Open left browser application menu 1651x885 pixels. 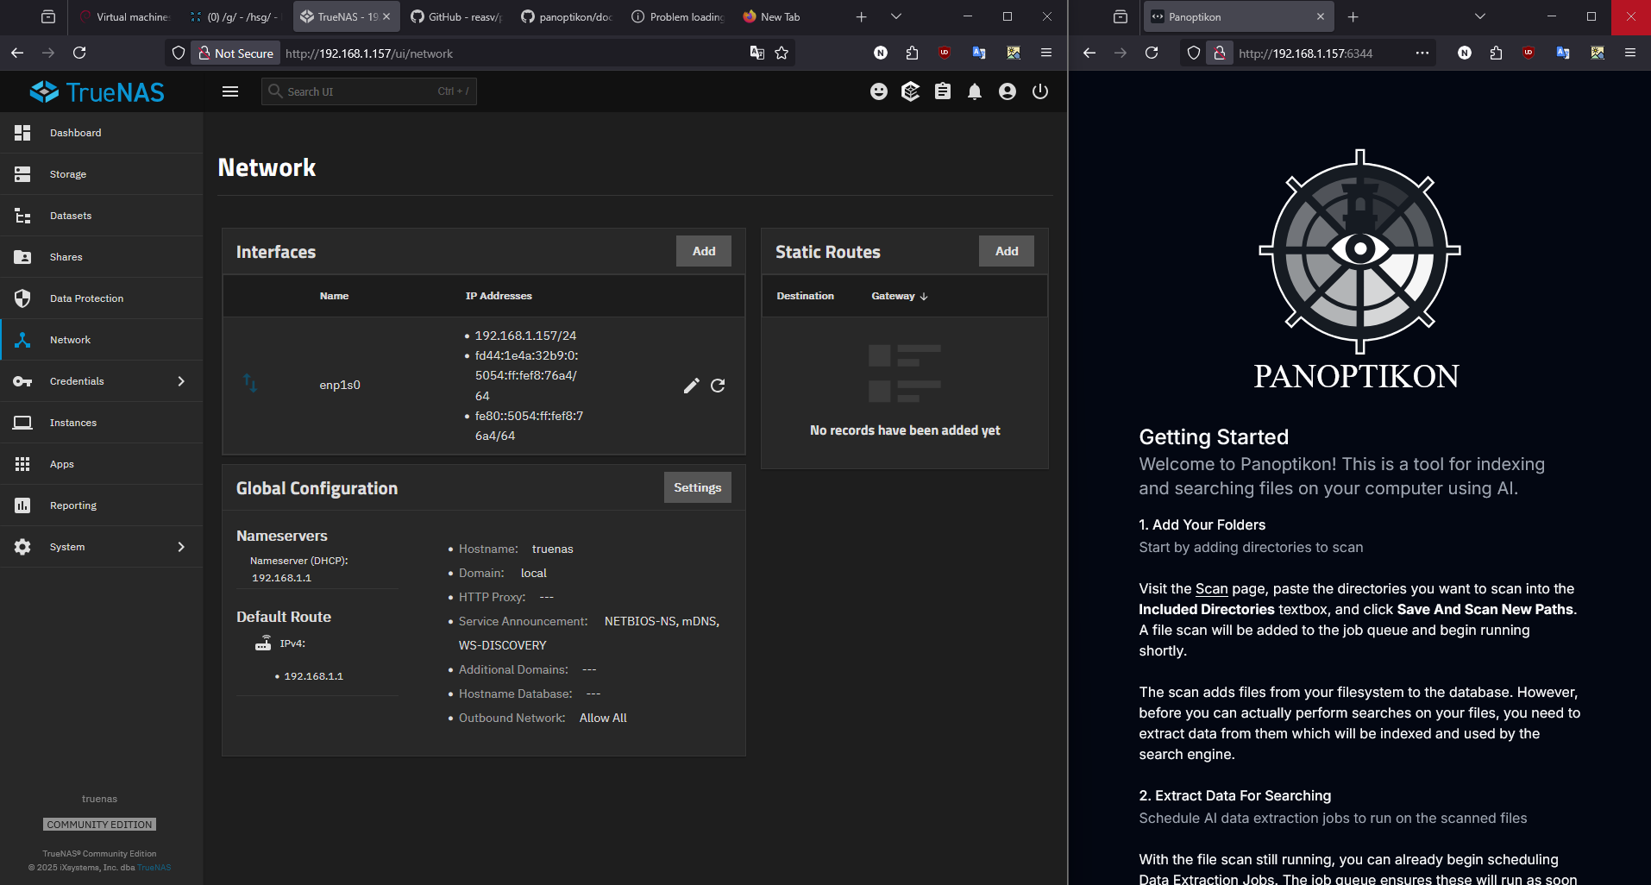coord(1046,53)
